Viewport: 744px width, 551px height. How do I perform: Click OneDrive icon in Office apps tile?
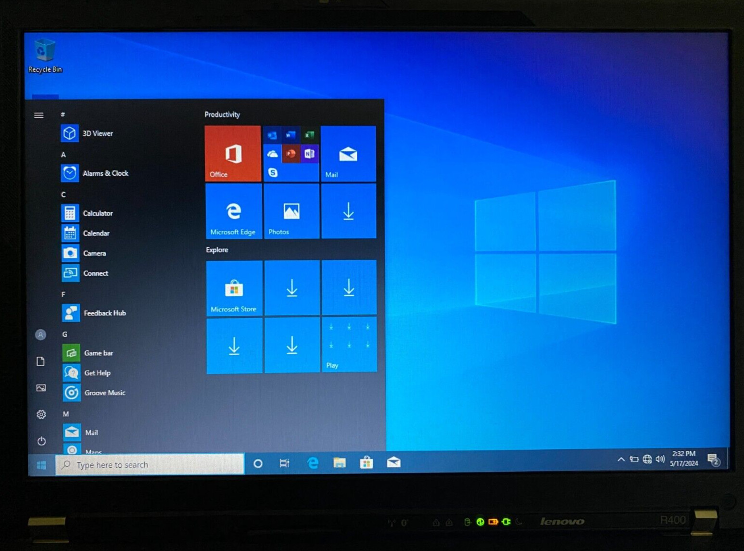tap(272, 154)
